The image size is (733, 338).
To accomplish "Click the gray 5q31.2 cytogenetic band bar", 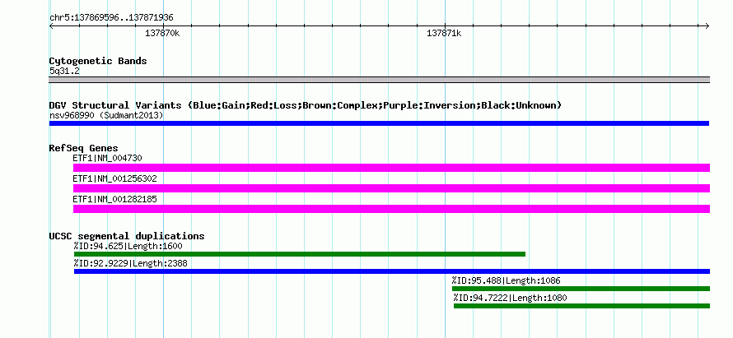I will click(379, 80).
